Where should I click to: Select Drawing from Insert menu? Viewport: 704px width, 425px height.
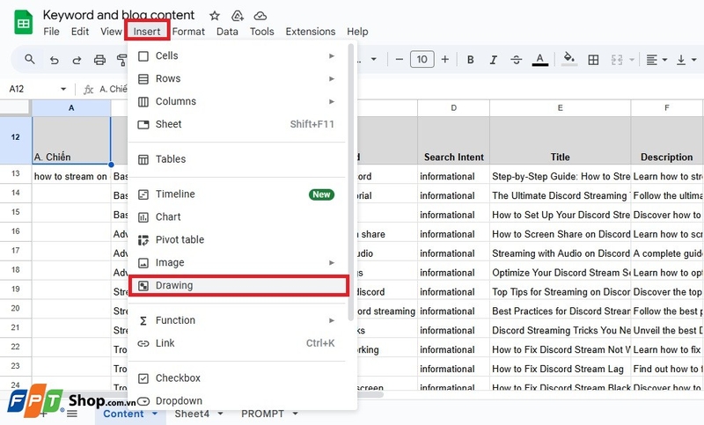[x=237, y=285]
